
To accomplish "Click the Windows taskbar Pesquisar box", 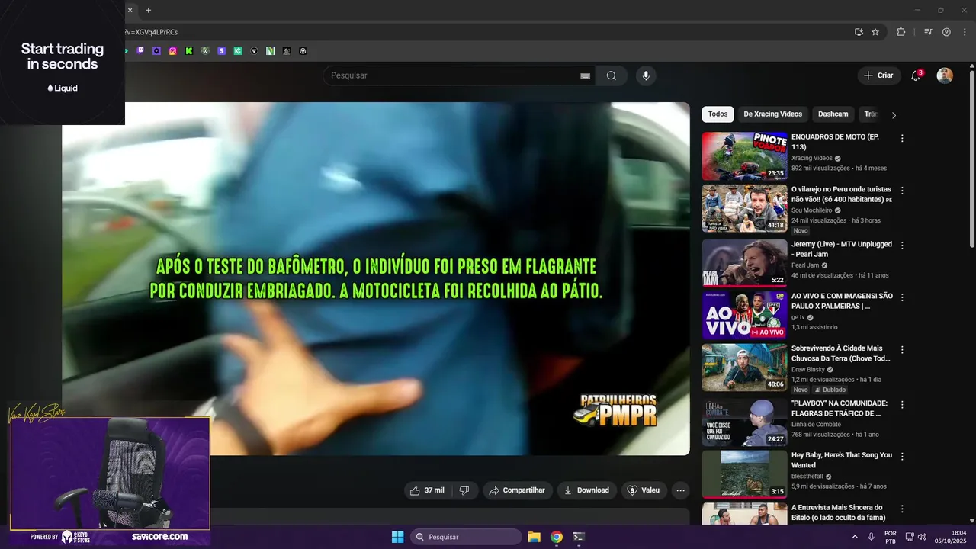I will pyautogui.click(x=467, y=537).
